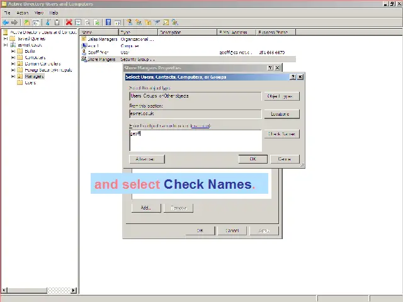Expand the Saved Queries tree node

click(6, 38)
